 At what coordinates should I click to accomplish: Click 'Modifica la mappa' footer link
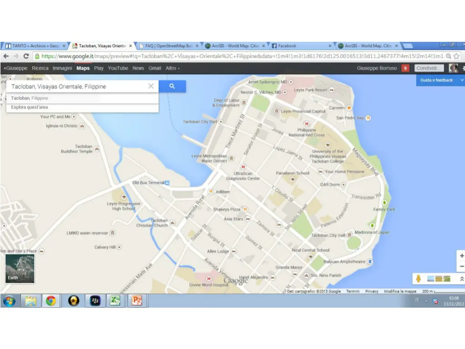400,291
